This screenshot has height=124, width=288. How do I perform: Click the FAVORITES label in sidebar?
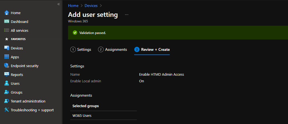[18, 39]
